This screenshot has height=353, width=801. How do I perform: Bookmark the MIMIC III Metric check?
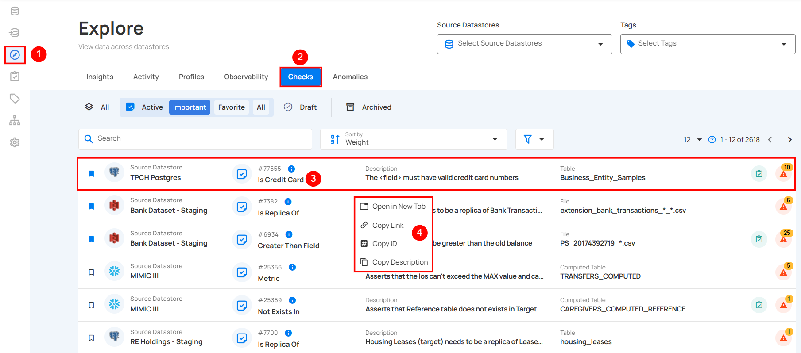pos(92,272)
